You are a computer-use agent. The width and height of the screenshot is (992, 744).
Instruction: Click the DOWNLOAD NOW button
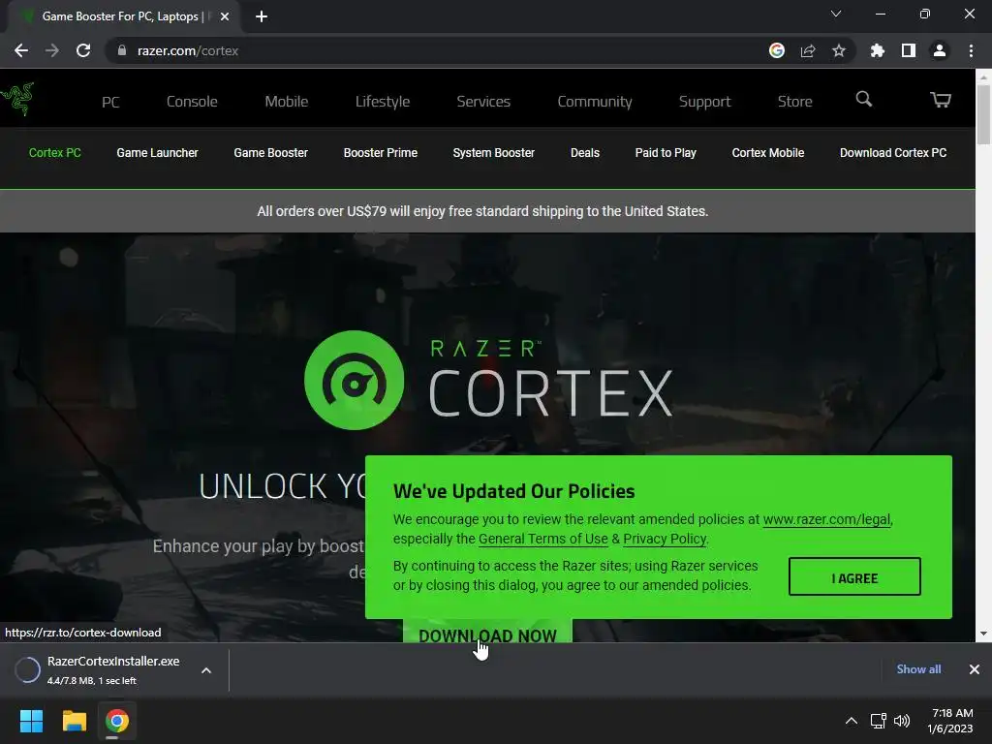(487, 632)
